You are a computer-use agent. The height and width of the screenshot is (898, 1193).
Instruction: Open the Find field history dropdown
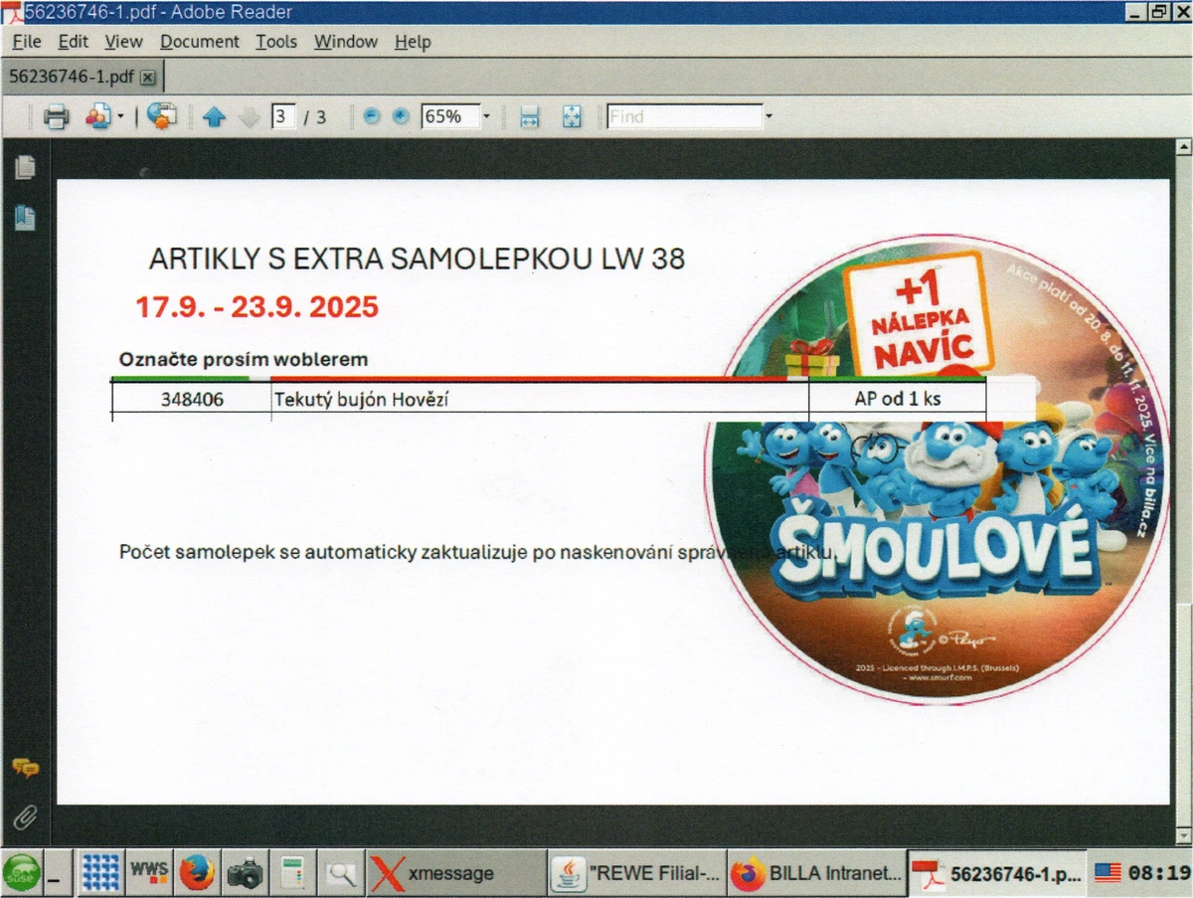769,116
